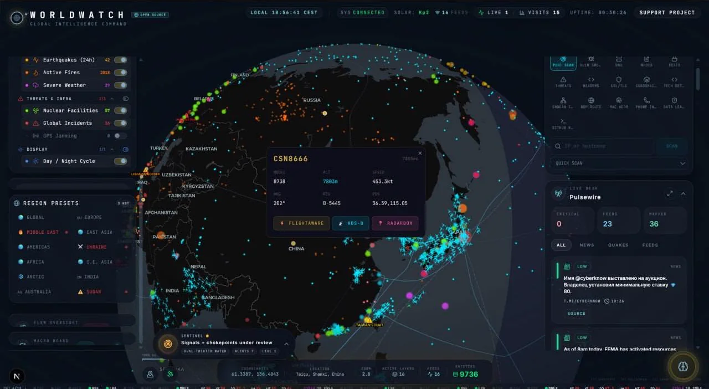Collapse the Display section chevron

point(111,149)
